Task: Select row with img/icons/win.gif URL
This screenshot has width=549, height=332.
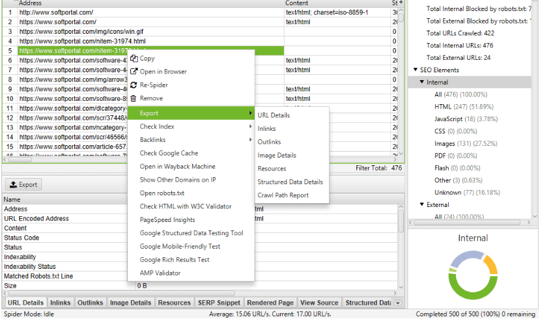Action: click(150, 31)
